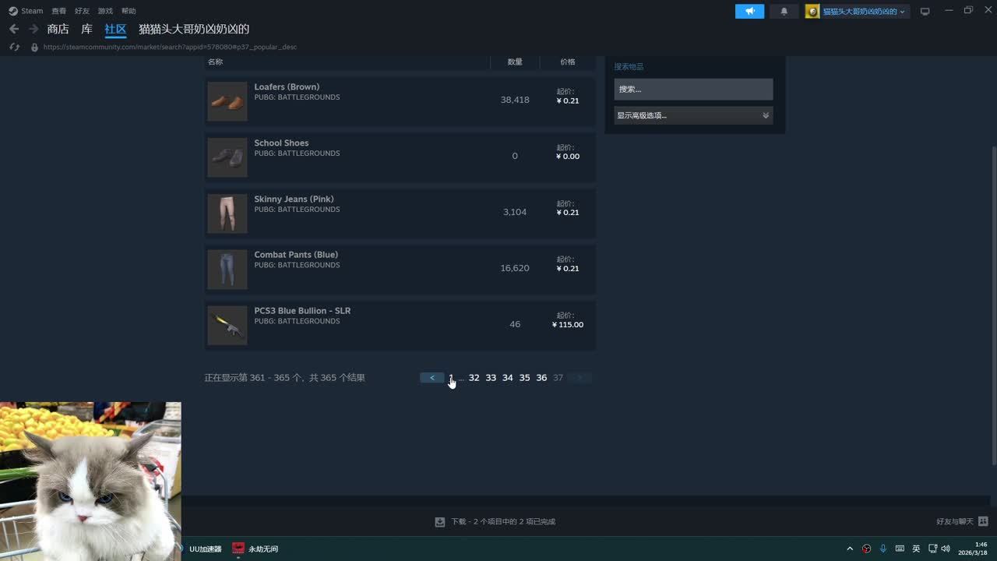
Task: Expand the account name dropdown
Action: pos(857,12)
